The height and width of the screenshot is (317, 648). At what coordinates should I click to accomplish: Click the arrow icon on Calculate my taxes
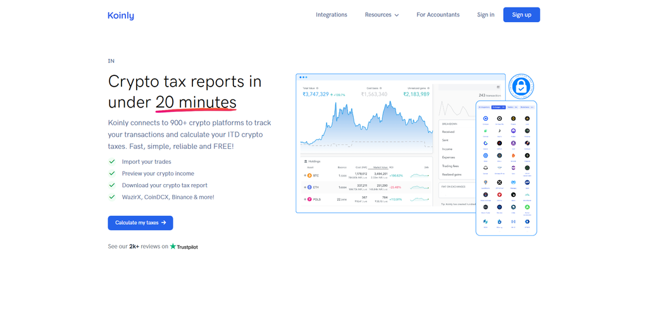coord(164,223)
